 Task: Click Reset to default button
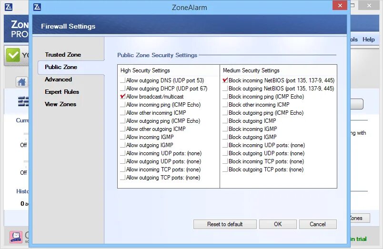point(225,224)
